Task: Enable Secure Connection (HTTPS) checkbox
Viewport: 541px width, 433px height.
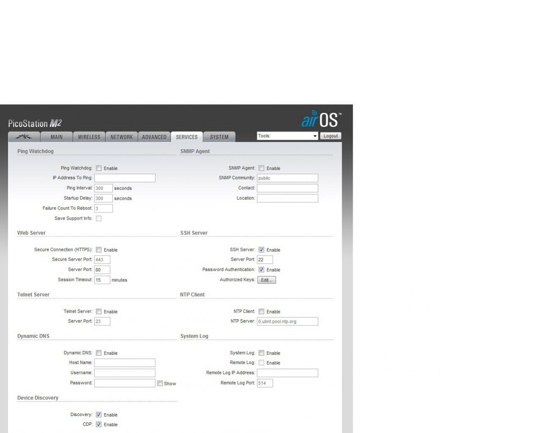Action: (99, 250)
